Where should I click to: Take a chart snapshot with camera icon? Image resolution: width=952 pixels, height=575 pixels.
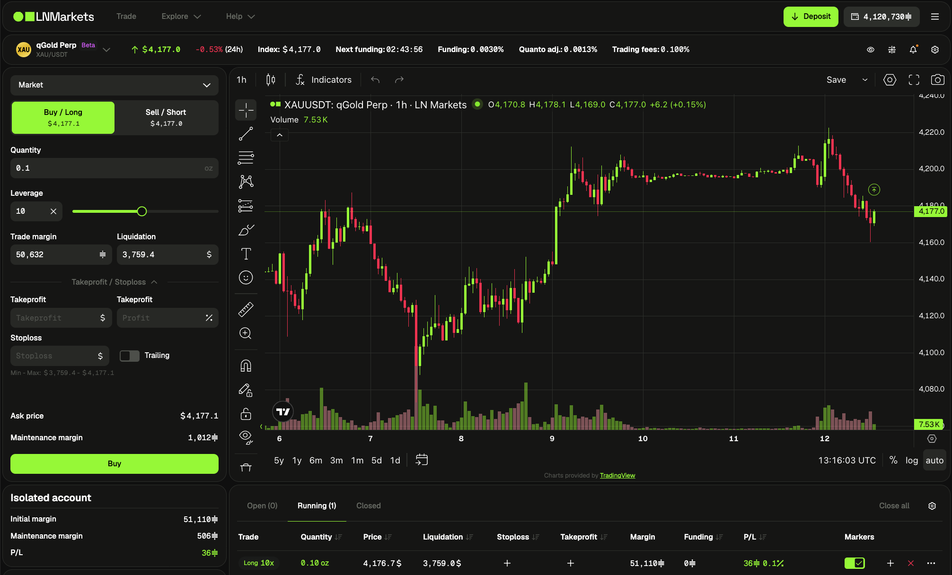point(937,80)
